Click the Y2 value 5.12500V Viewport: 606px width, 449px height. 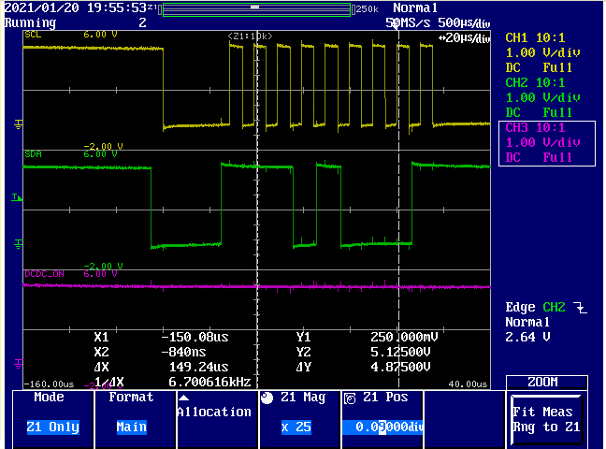coord(400,352)
